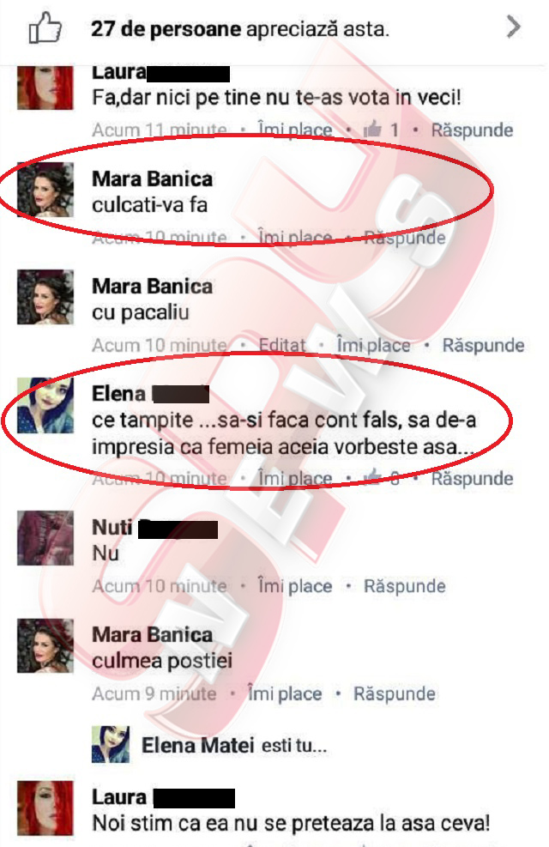Reply to Elena's 'ce tampite' comment
Viewport: 549px width, 847px height.
click(472, 479)
